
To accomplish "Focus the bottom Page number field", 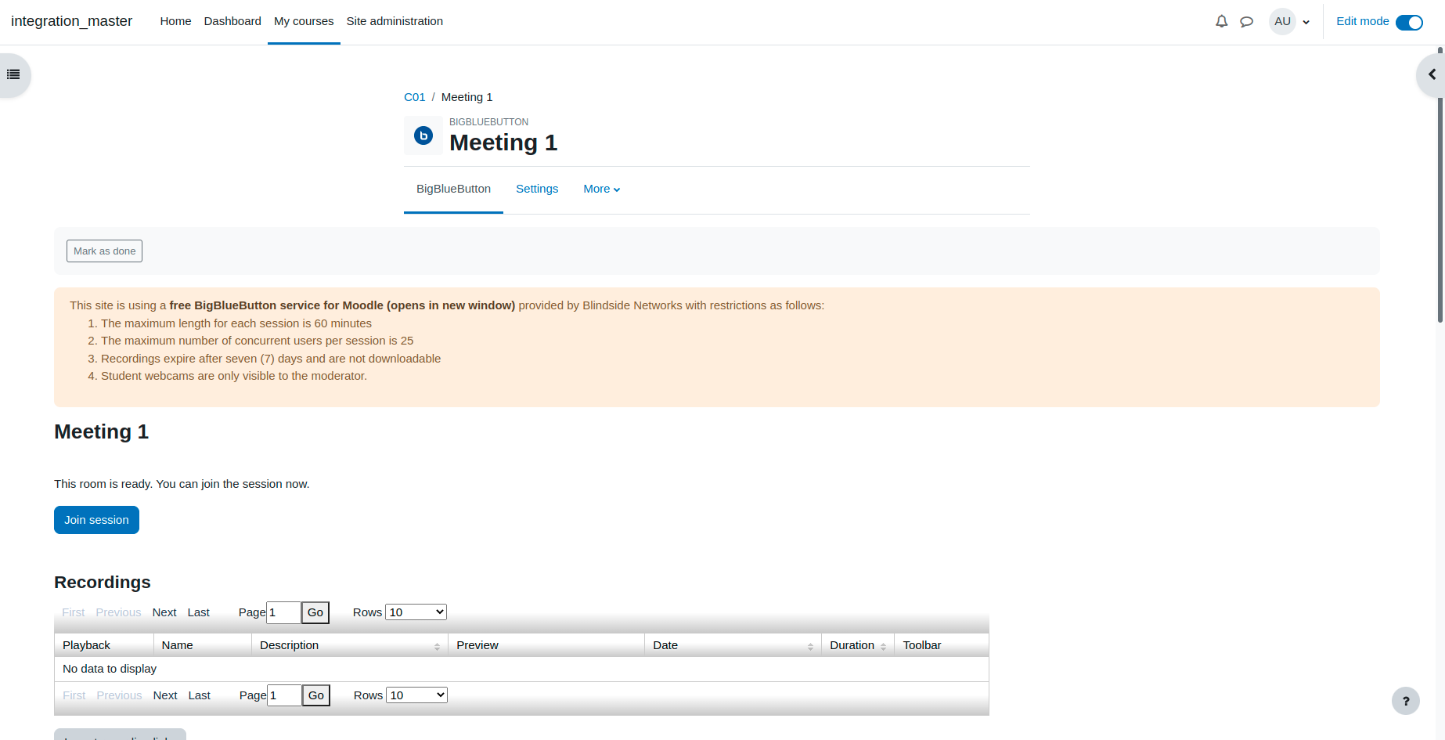I will click(284, 695).
